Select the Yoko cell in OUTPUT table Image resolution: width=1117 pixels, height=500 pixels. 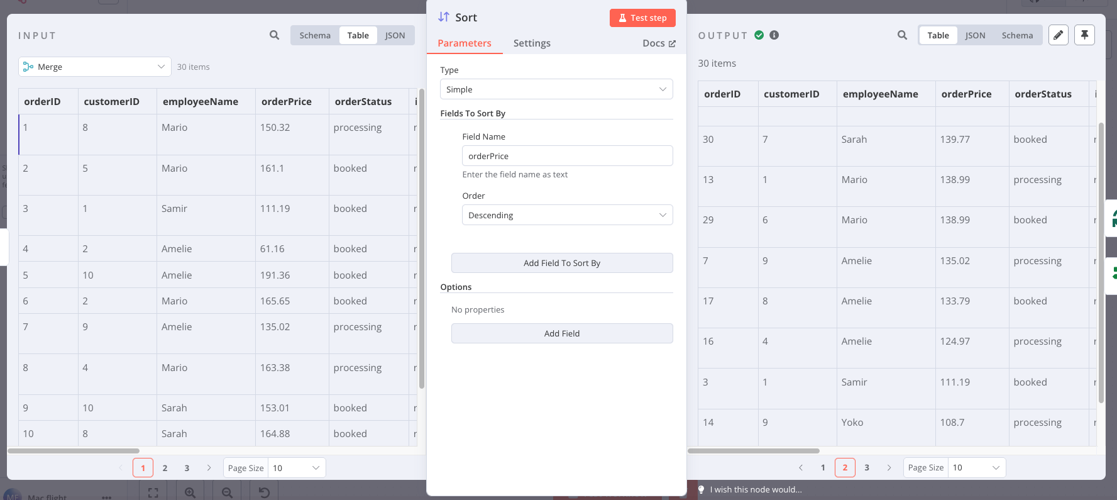(x=886, y=428)
